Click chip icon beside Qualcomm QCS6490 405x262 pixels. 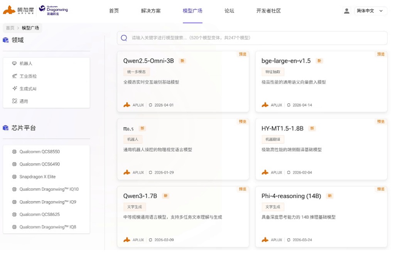[14, 164]
